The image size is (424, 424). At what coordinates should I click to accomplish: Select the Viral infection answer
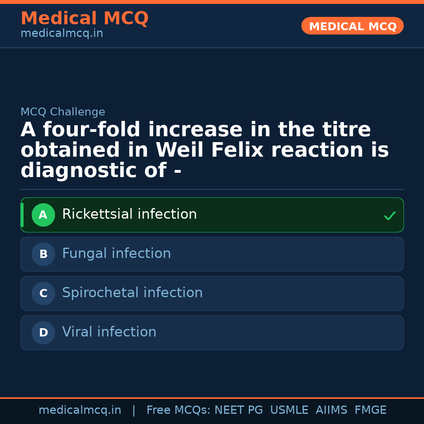[x=109, y=332]
